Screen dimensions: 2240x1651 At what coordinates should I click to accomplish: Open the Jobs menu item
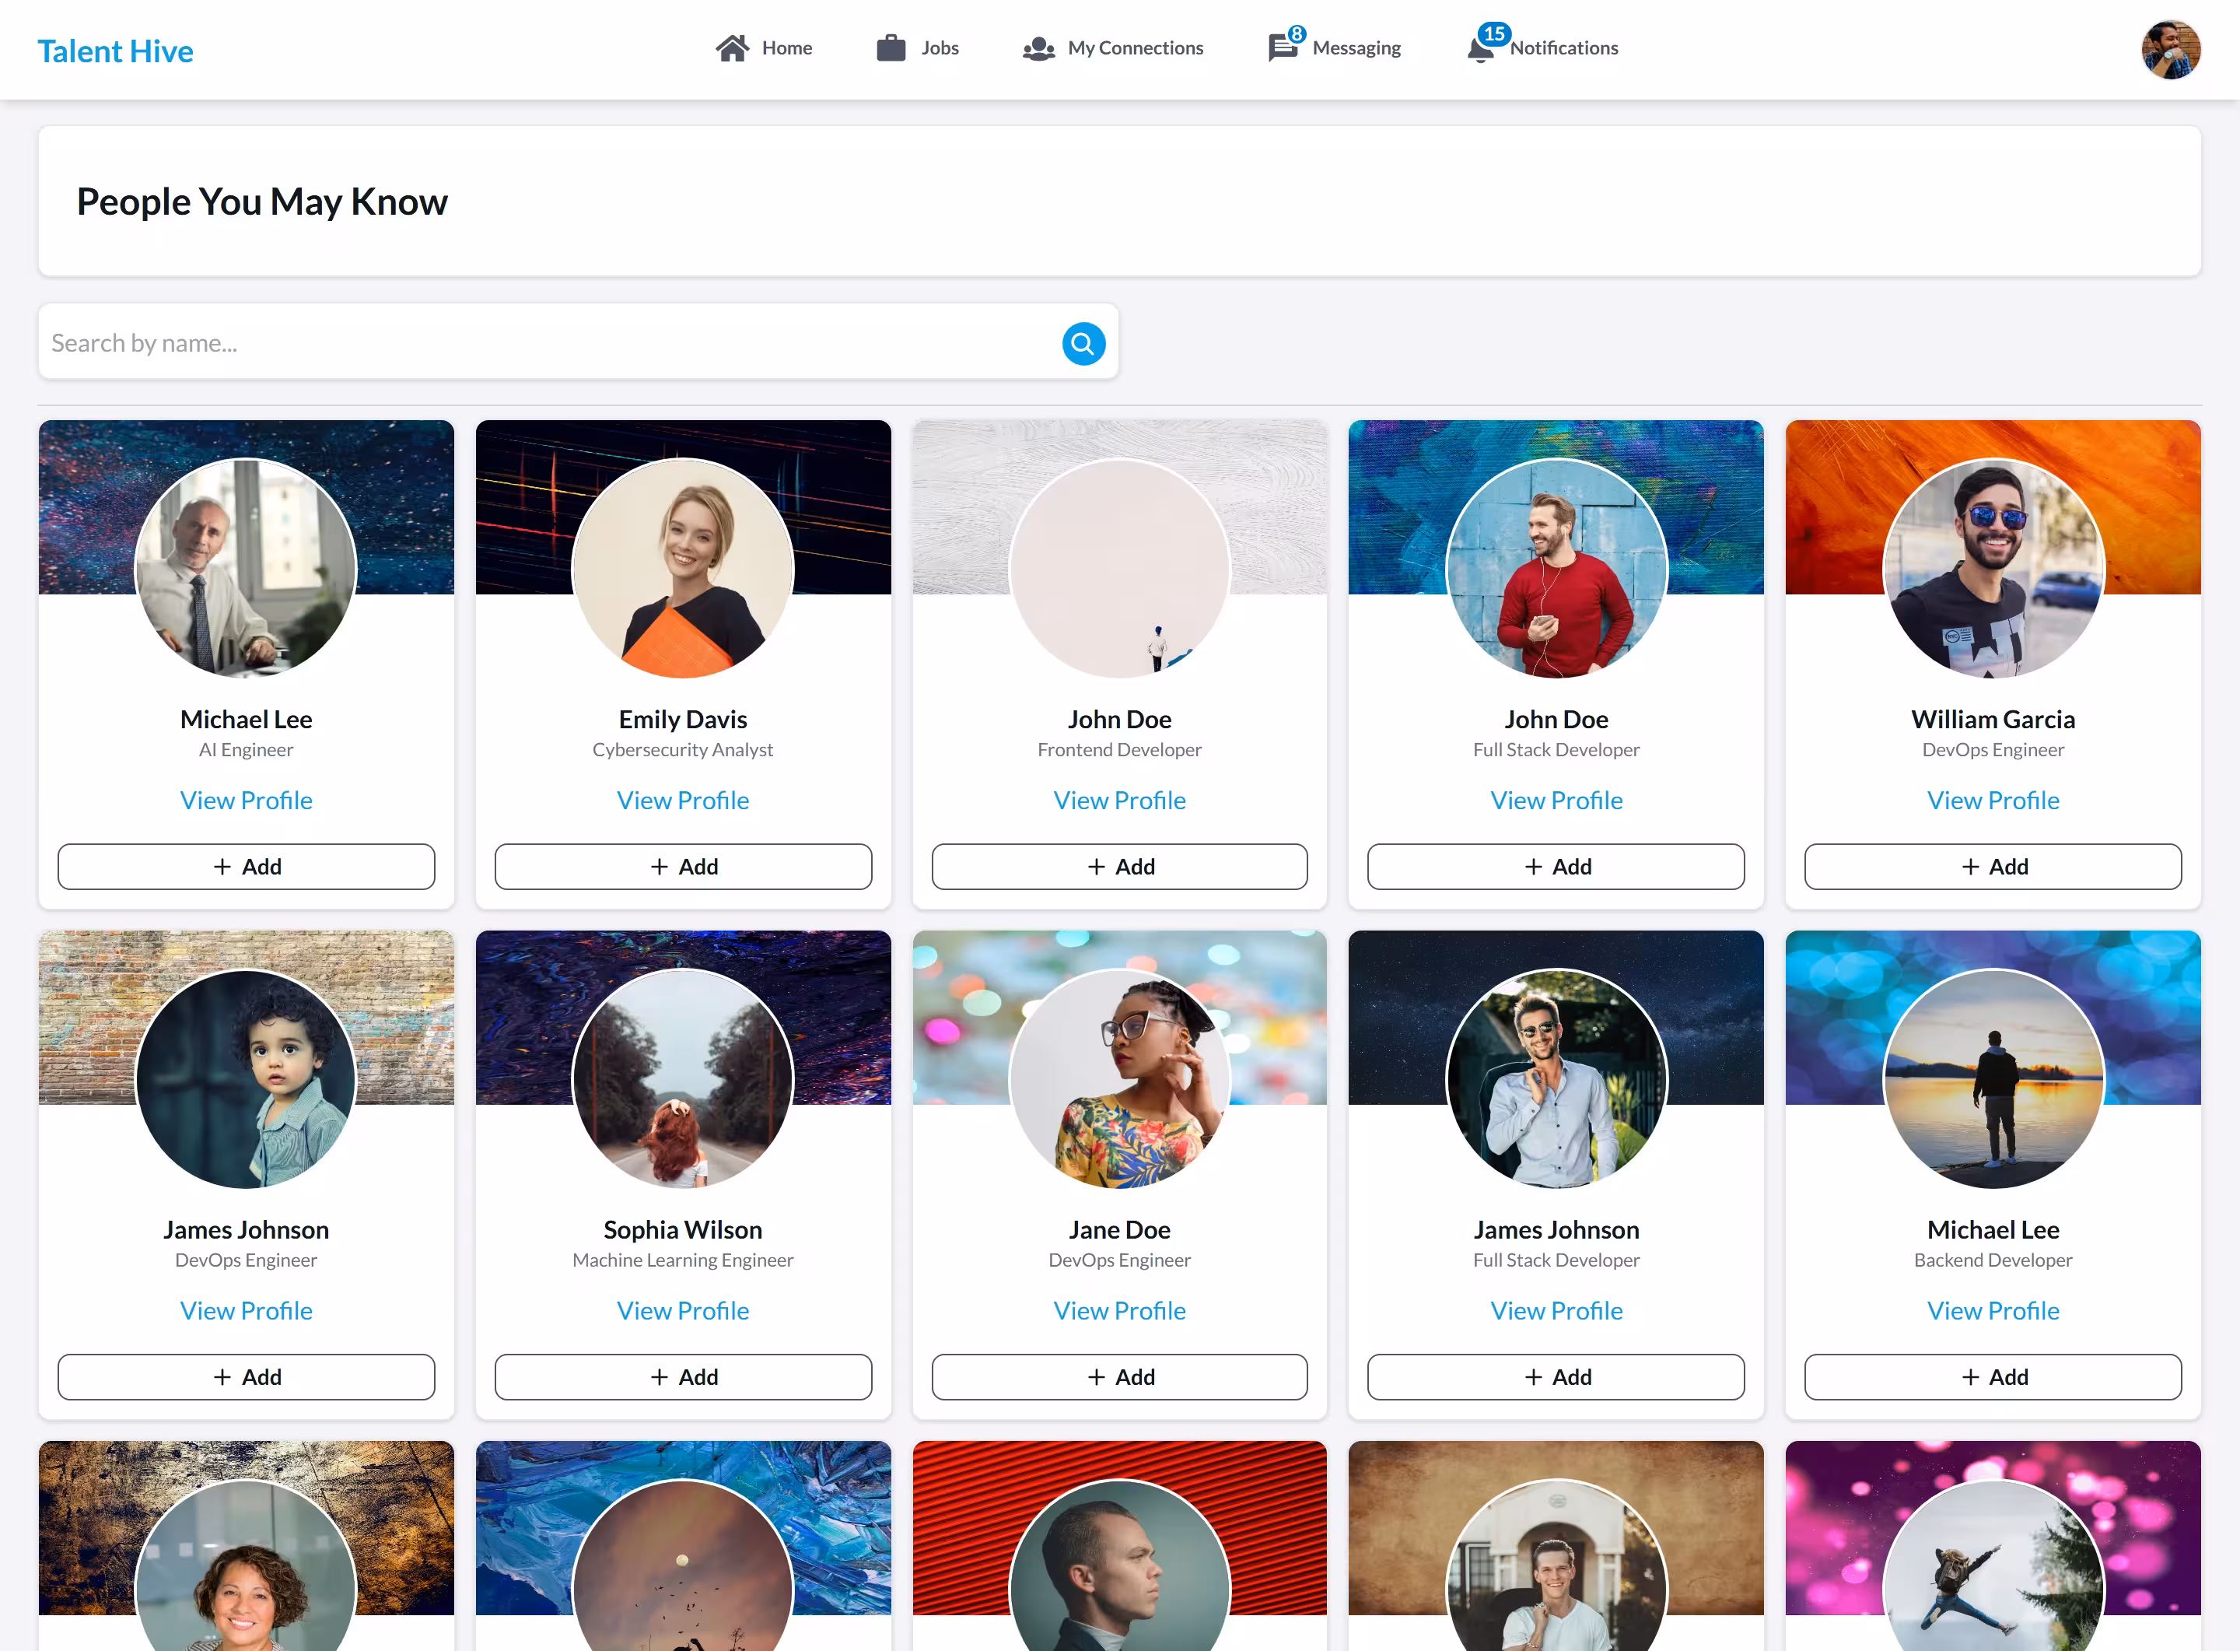pyautogui.click(x=917, y=48)
